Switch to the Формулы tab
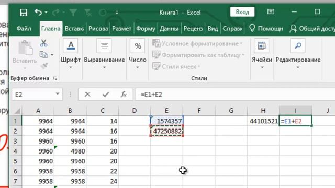 point(146,29)
